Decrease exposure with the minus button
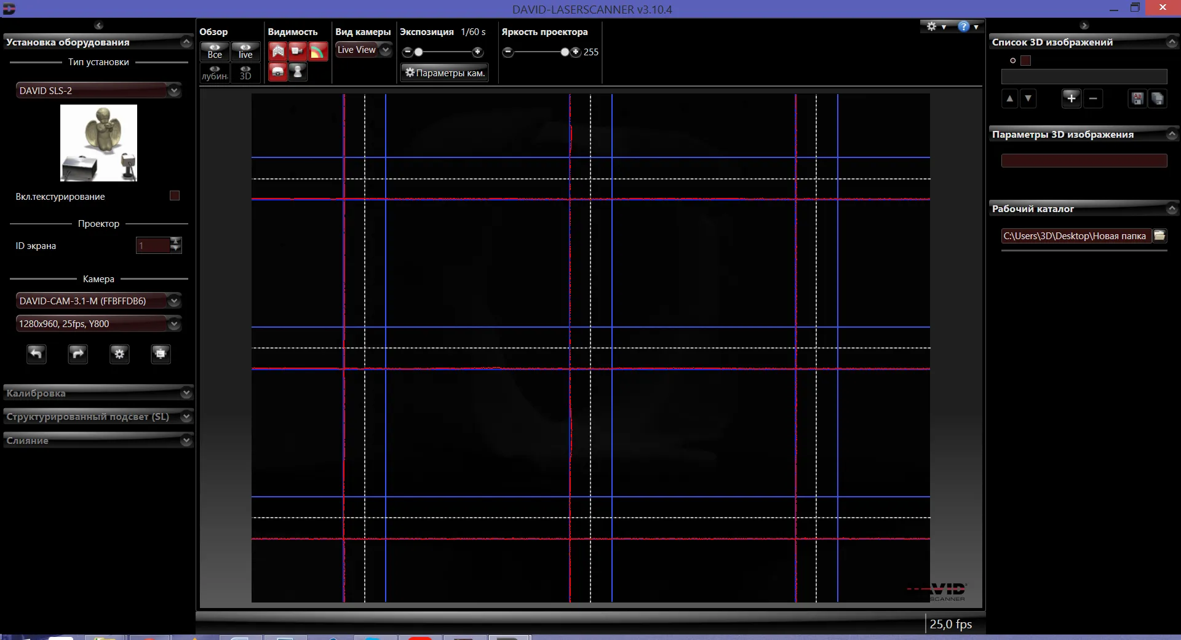 (407, 52)
